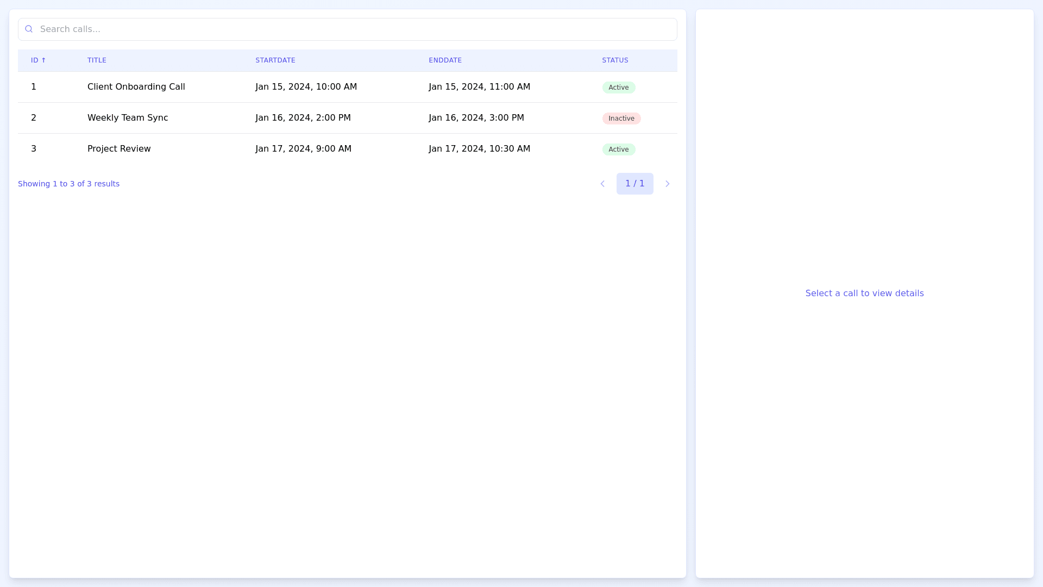Viewport: 1043px width, 587px height.
Task: Sort by Title column header
Action: (97, 60)
